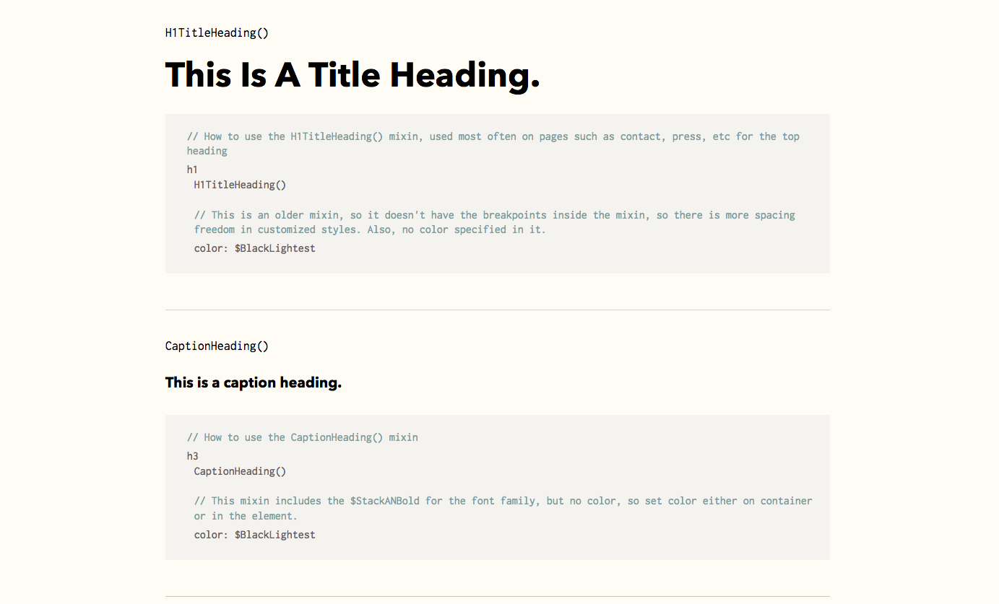Click the '$StackANBold' comment line

click(x=503, y=501)
